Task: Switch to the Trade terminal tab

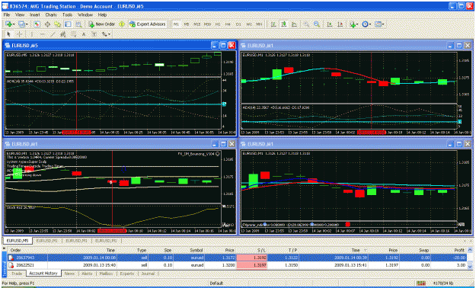Action: (x=17, y=274)
